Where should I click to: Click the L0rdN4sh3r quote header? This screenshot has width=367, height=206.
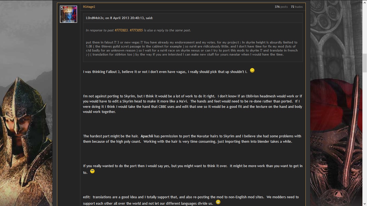119,18
